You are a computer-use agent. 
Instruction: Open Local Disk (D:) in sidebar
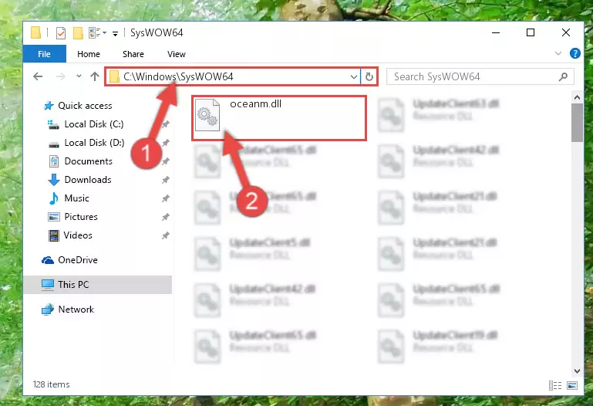tap(94, 143)
